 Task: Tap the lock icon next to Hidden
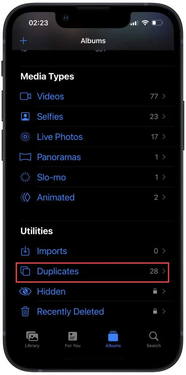pos(155,291)
